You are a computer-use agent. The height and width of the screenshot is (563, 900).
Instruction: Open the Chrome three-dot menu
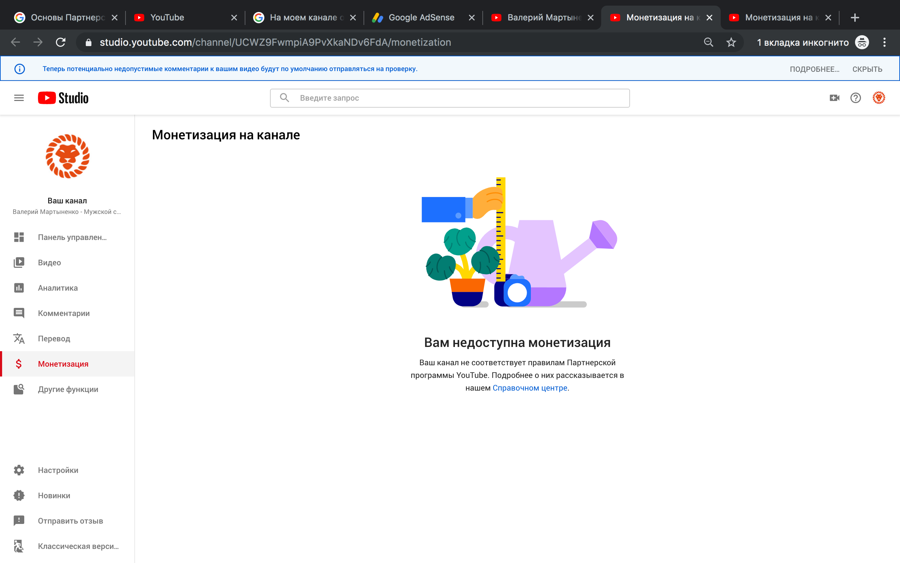tap(885, 42)
